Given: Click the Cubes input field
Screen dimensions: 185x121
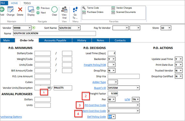Looking at the screenshot, I should click(42, 82).
